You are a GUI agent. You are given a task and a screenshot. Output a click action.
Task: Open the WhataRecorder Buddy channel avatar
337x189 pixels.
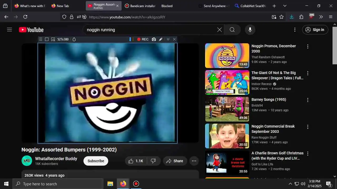click(x=27, y=161)
